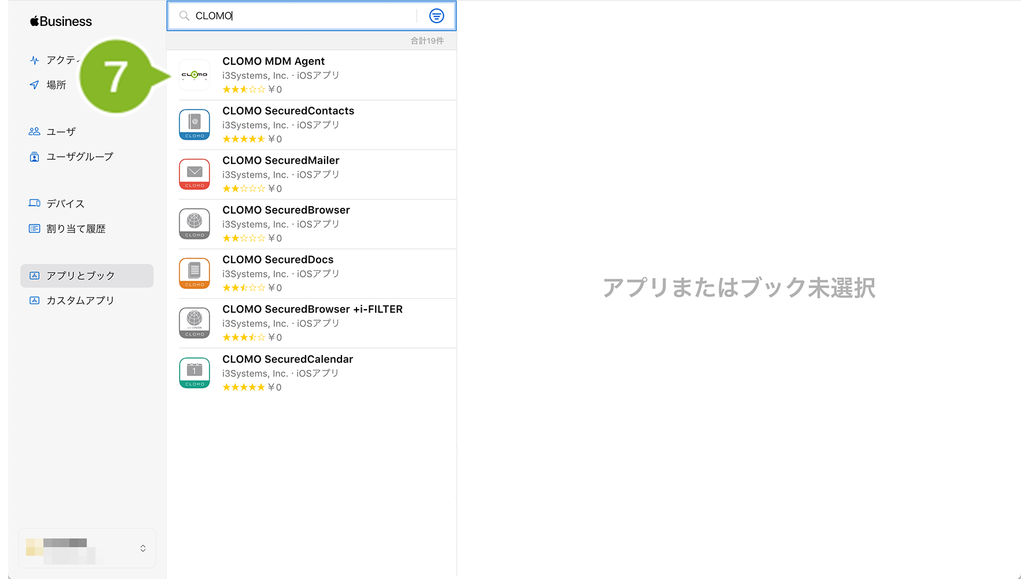Click the location arrow icon for 場所
The height and width of the screenshot is (579, 1029).
click(35, 85)
